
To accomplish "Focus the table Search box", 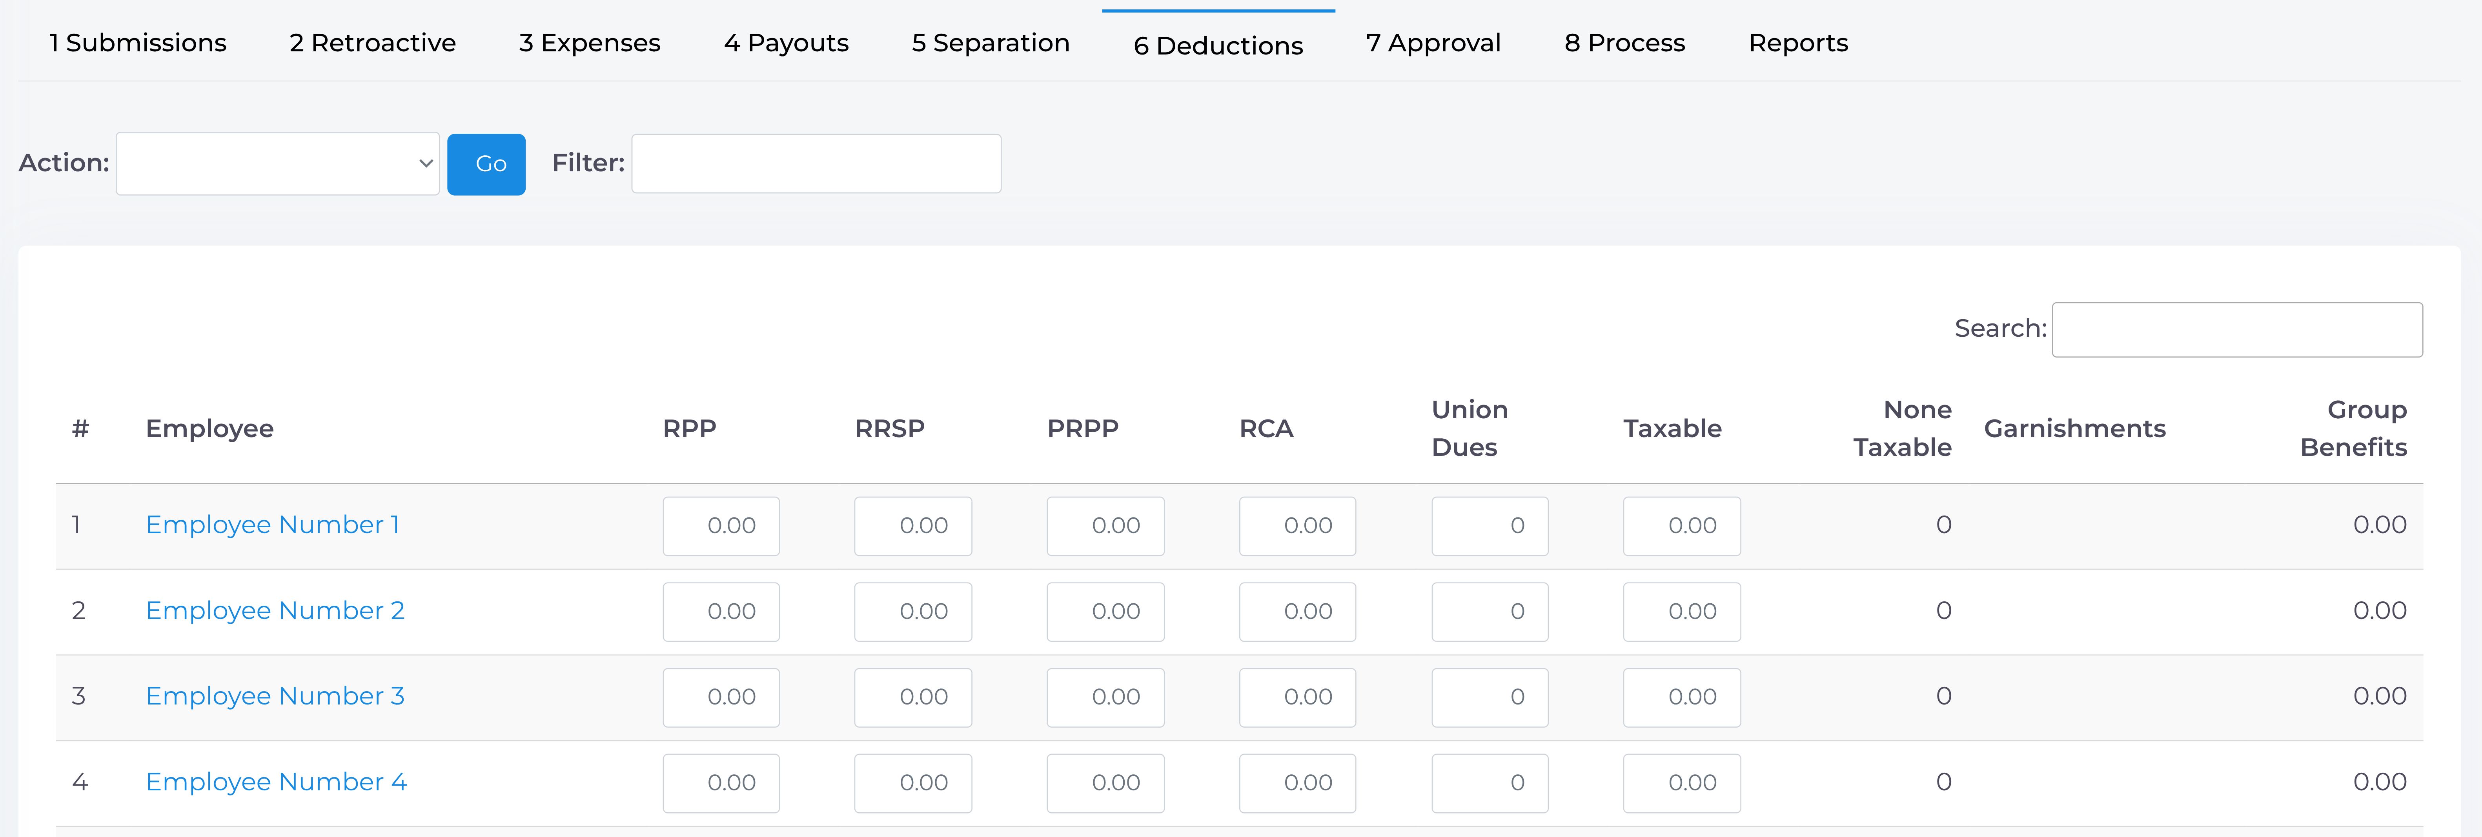I will [2236, 329].
